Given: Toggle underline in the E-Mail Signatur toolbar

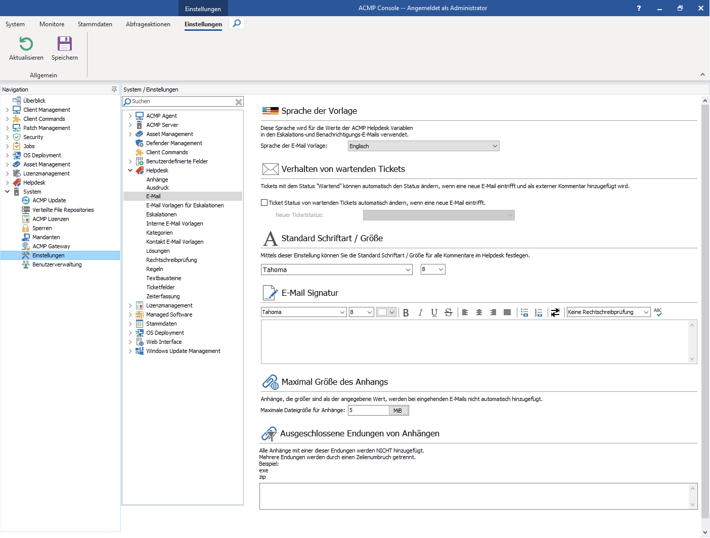Looking at the screenshot, I should coord(434,312).
